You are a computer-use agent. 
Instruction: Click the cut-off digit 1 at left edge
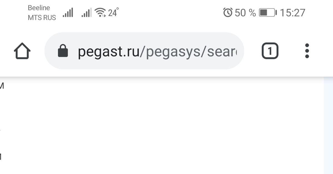[x=1, y=157]
